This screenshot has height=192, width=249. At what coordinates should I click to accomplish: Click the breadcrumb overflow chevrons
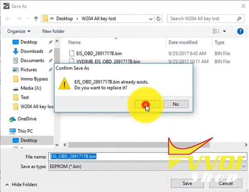click(x=51, y=18)
